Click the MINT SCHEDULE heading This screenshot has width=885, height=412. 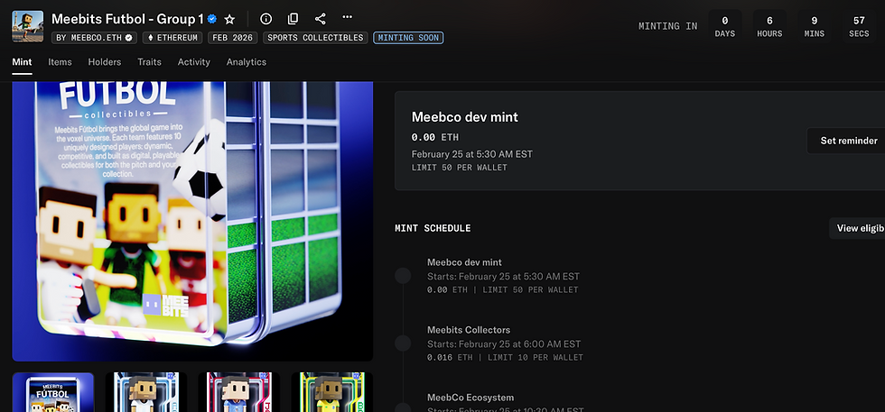pyautogui.click(x=433, y=228)
